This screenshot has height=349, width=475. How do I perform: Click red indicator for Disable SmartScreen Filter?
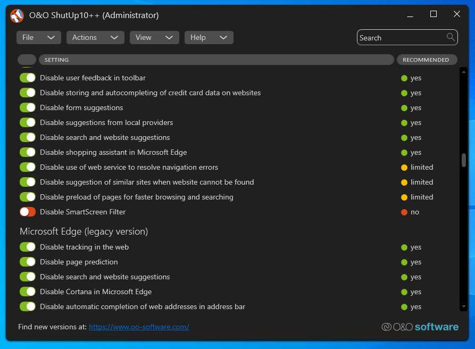click(404, 212)
